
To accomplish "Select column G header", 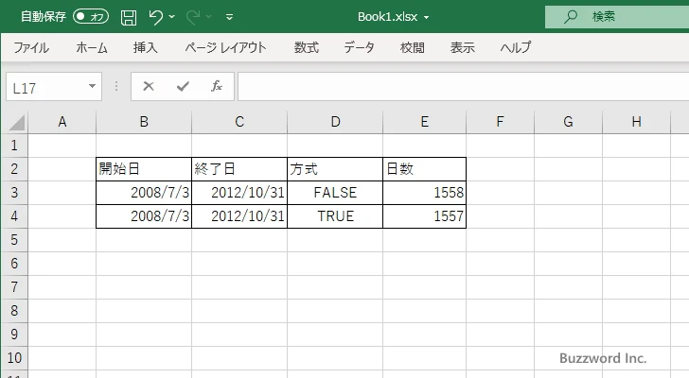I will (568, 122).
